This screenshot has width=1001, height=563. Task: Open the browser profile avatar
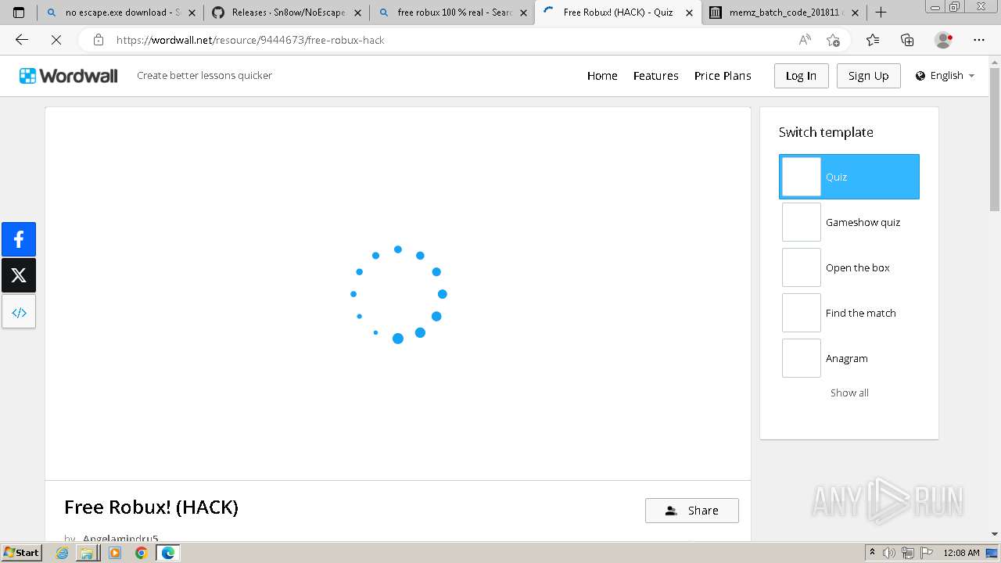point(943,40)
